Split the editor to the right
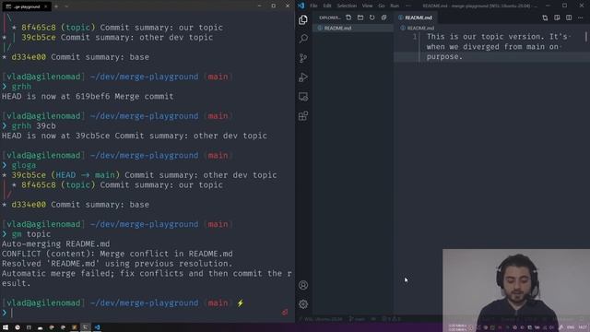Screen dimensions: 590x332 point(569,18)
